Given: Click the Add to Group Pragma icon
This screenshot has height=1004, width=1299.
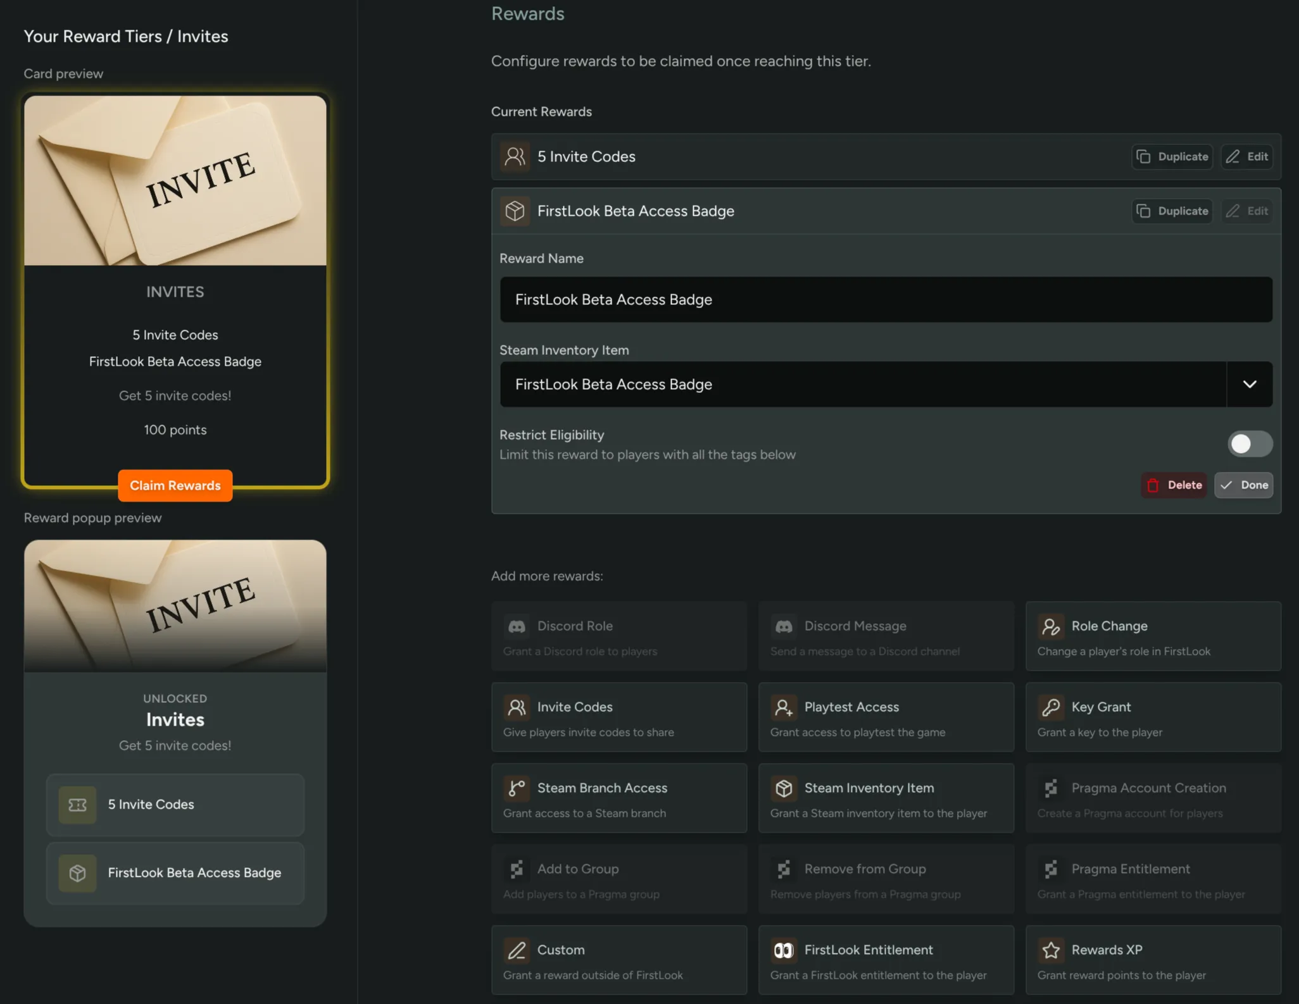Looking at the screenshot, I should point(517,869).
